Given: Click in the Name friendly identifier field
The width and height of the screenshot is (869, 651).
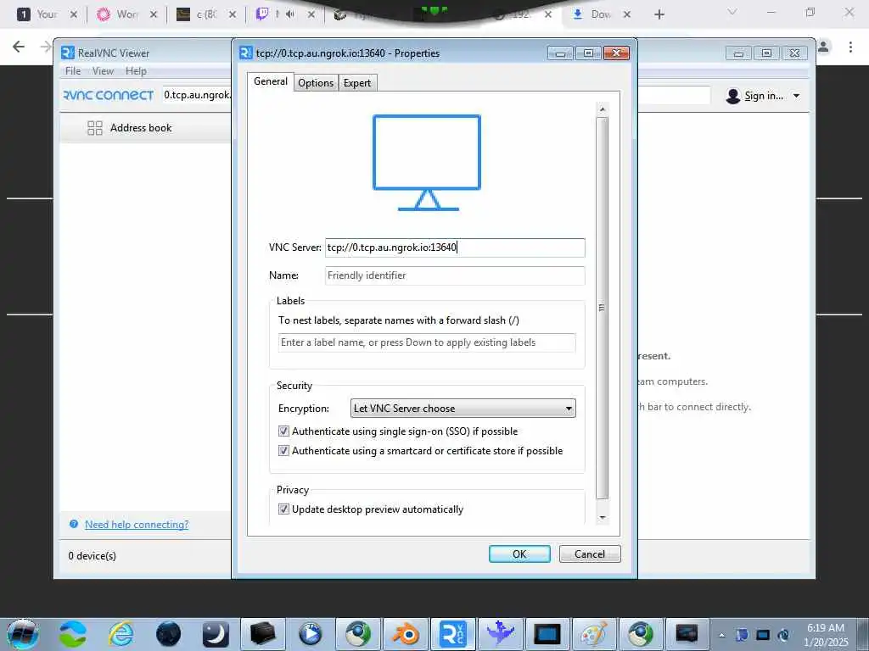Looking at the screenshot, I should click(455, 275).
